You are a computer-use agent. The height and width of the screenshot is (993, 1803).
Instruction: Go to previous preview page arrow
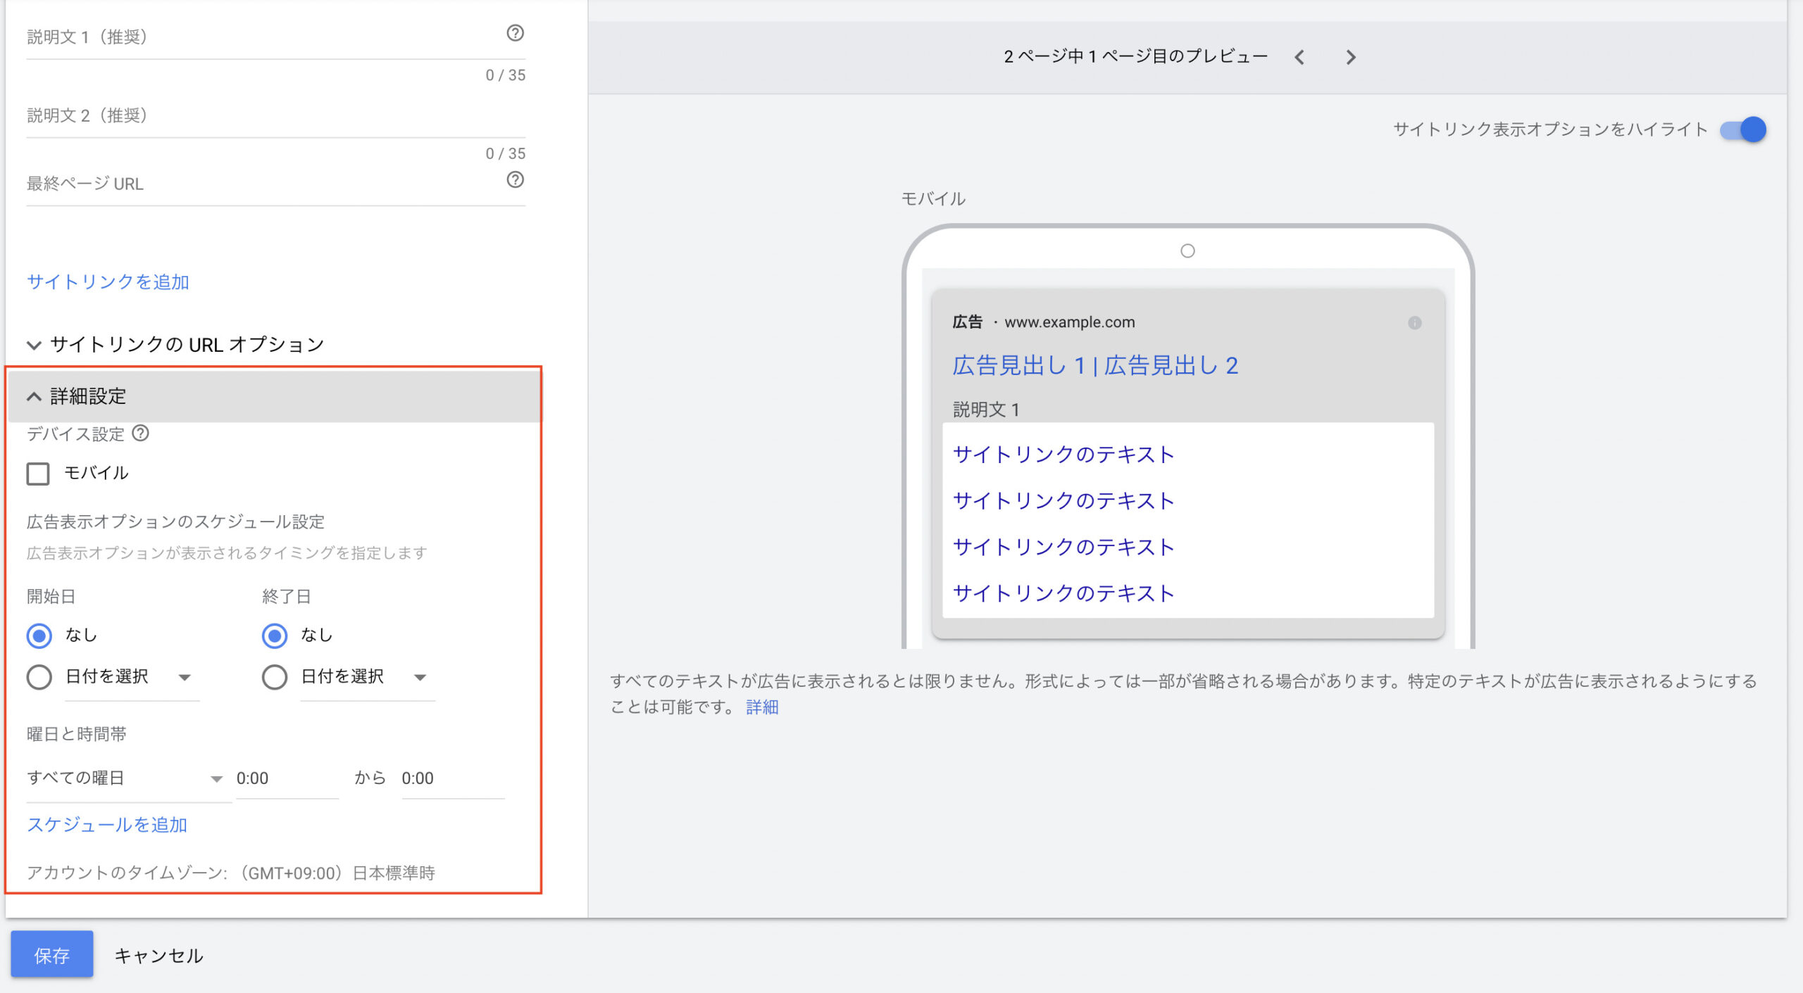(x=1299, y=58)
